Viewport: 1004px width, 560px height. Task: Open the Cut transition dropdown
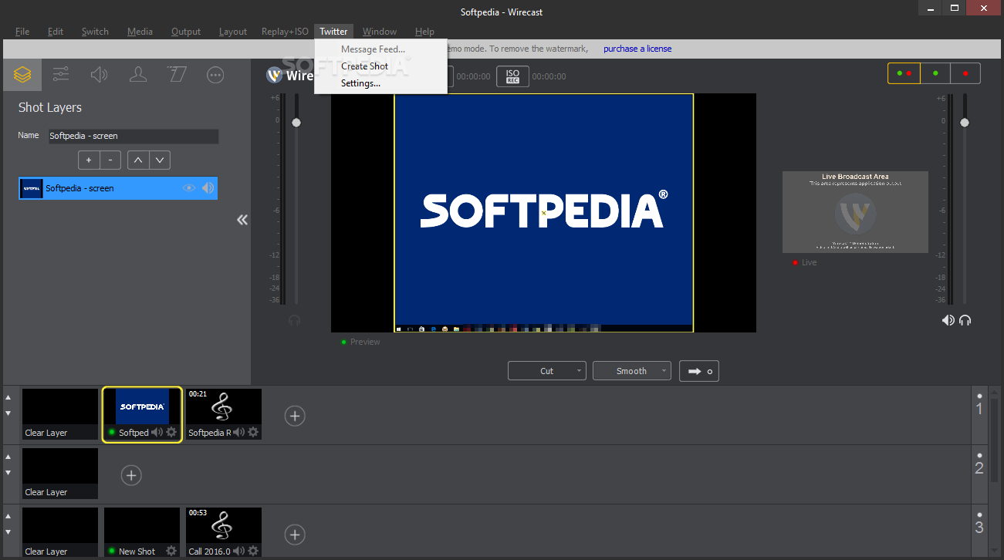[547, 371]
